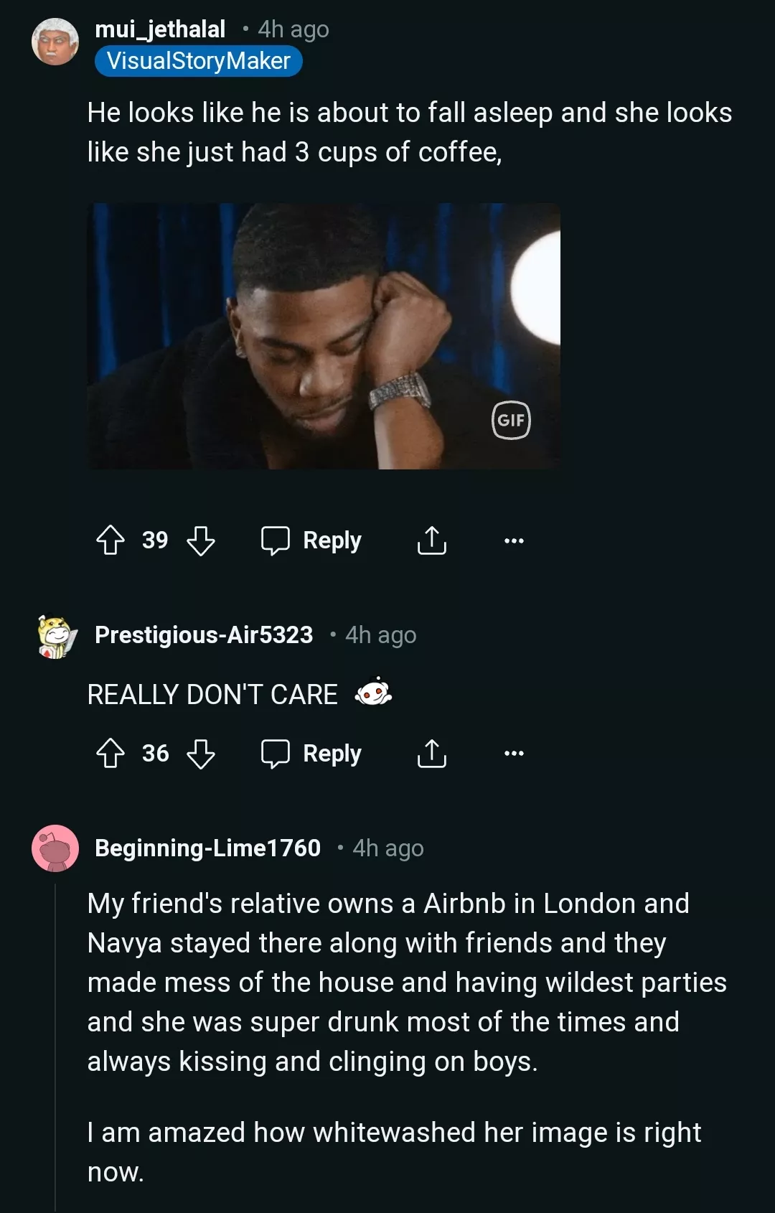The image size is (775, 1213).
Task: Select the VisualStoryMaker flair tag
Action: point(198,61)
